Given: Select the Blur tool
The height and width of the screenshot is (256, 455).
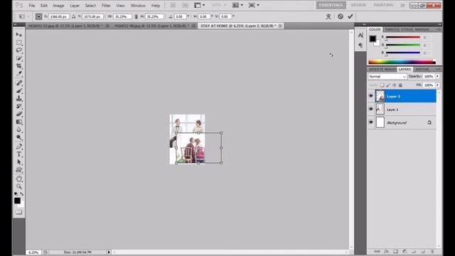Looking at the screenshot, I should (19, 129).
